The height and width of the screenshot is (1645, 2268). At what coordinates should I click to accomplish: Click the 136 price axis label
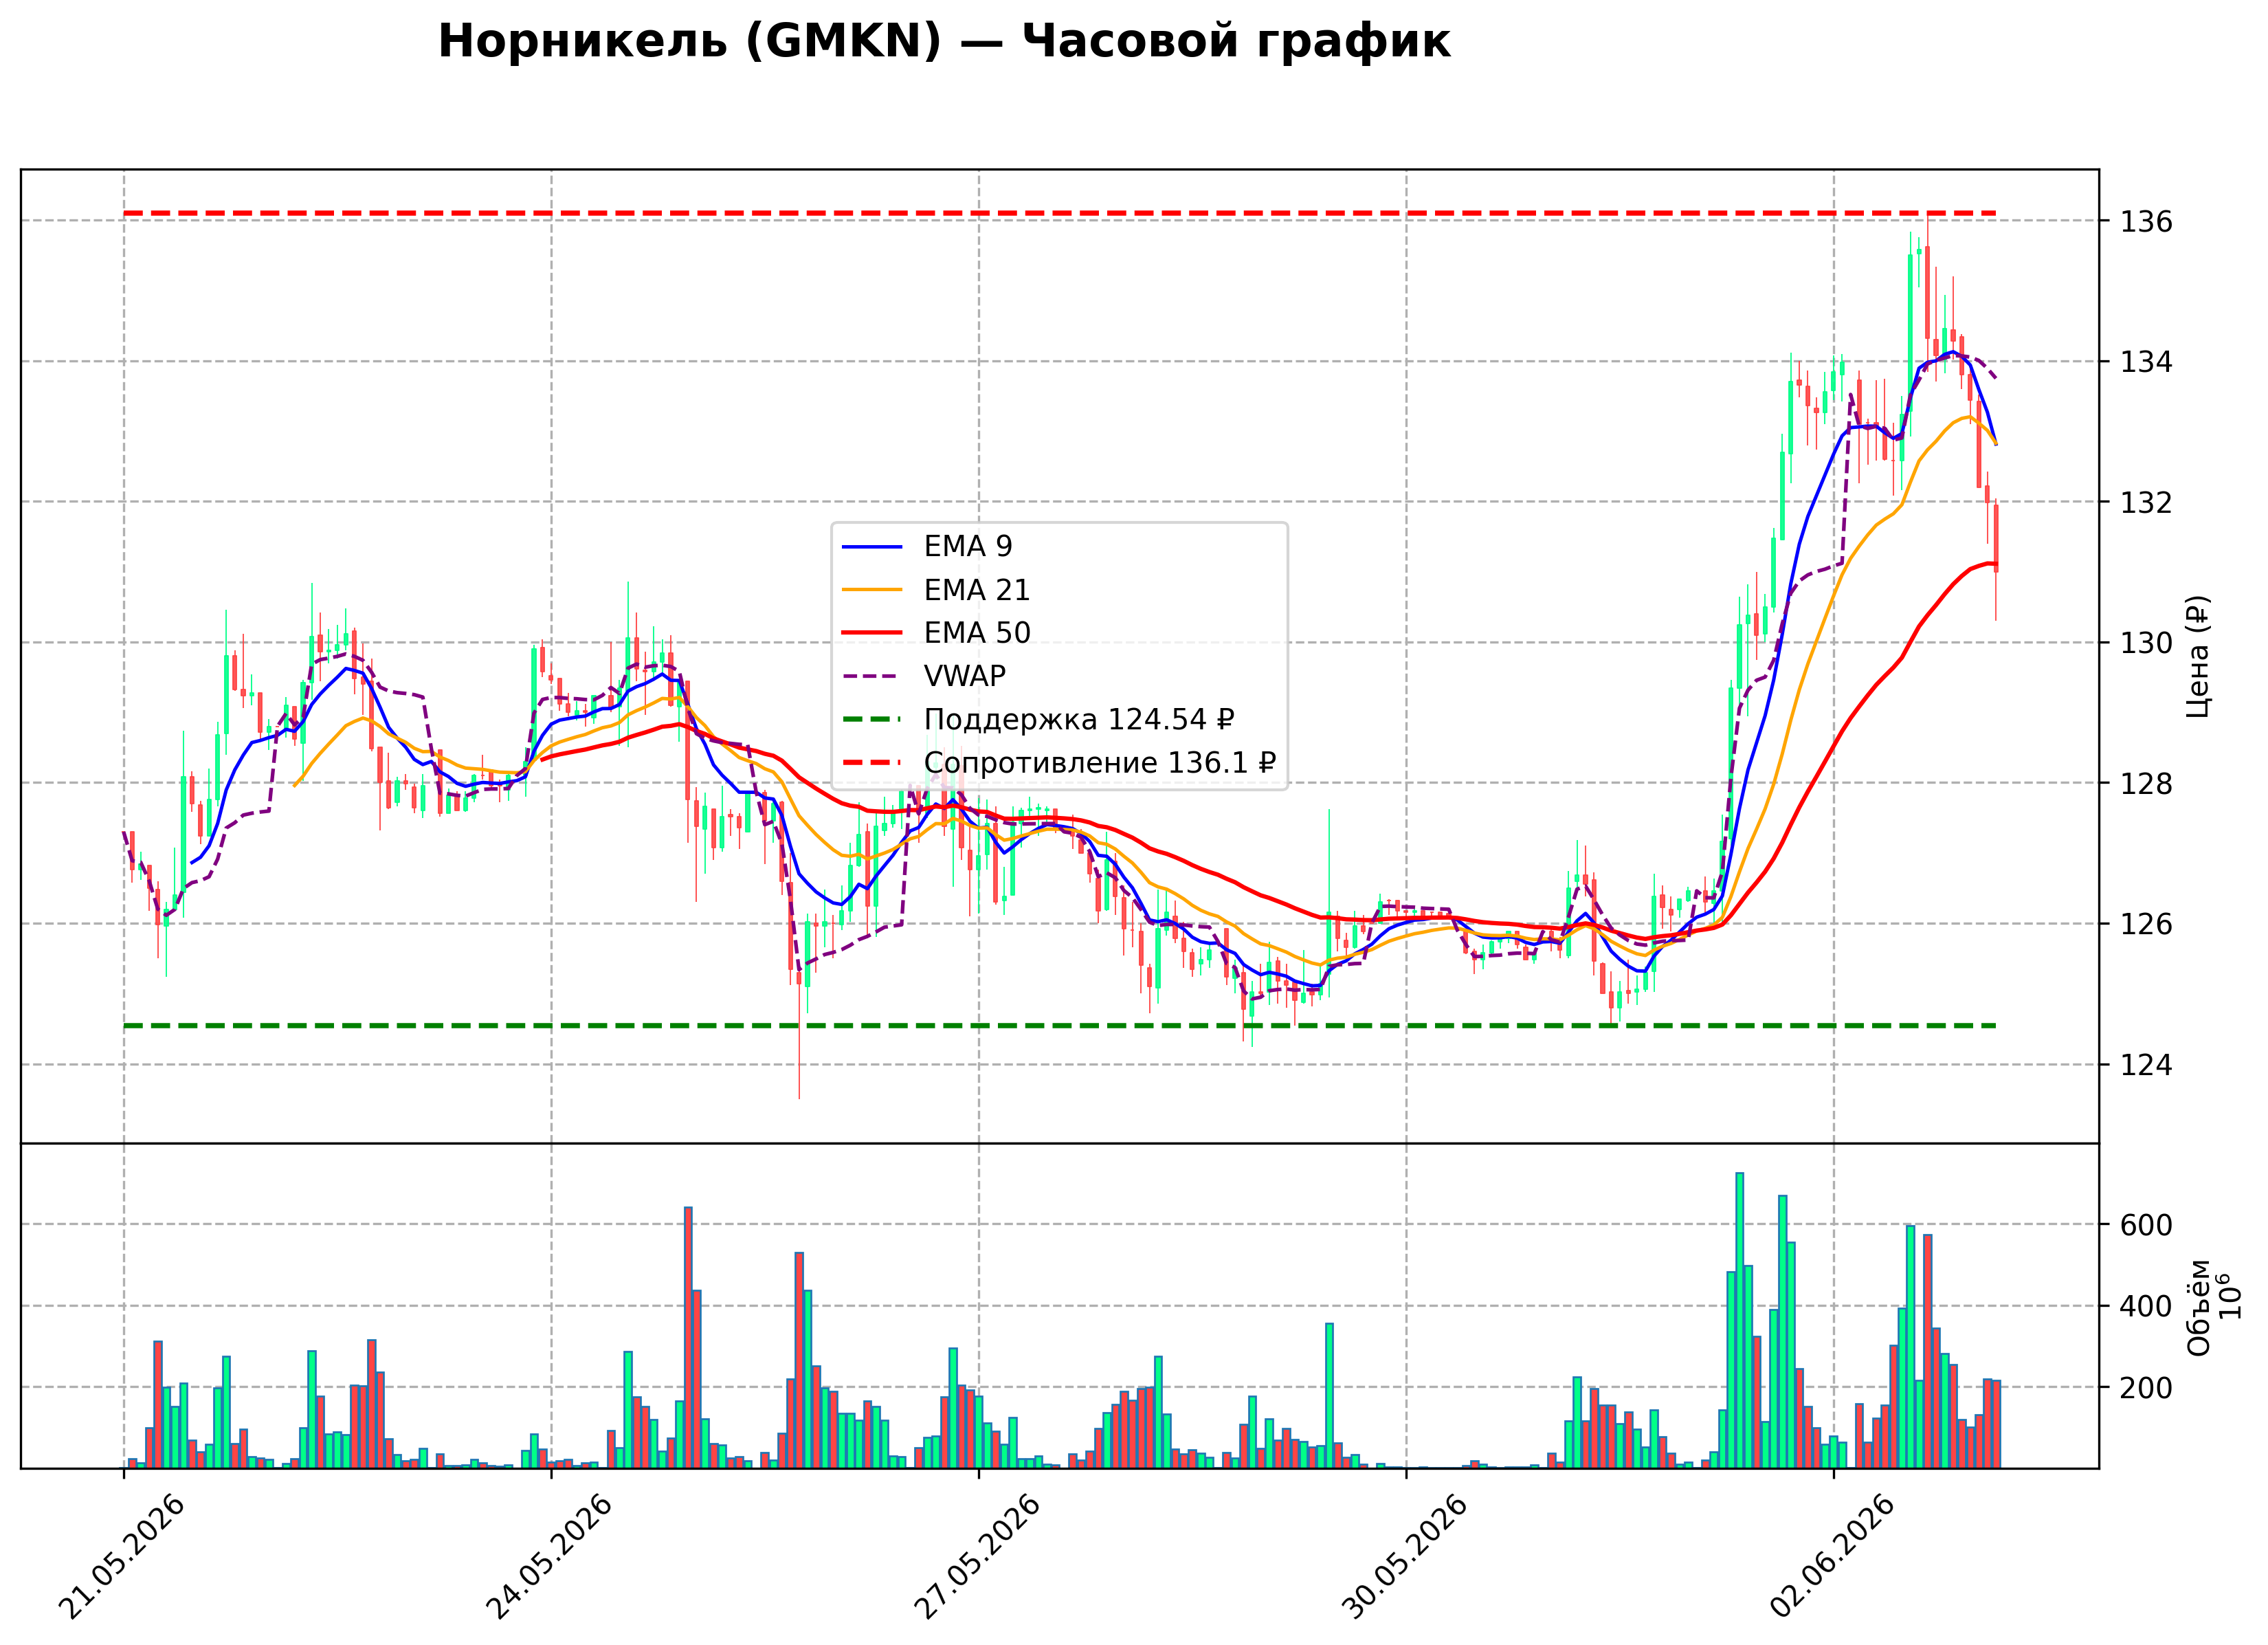coord(2147,221)
